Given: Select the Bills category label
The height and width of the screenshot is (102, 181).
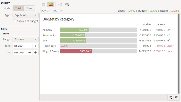Looking at the screenshot, I should (45, 40).
